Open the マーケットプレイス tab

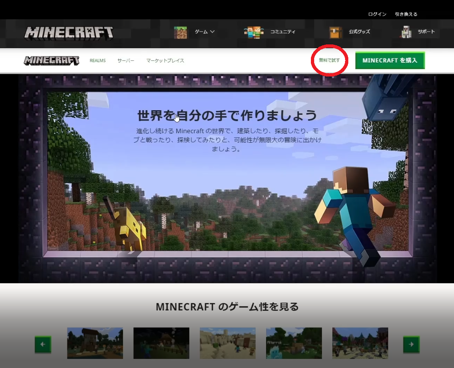165,60
